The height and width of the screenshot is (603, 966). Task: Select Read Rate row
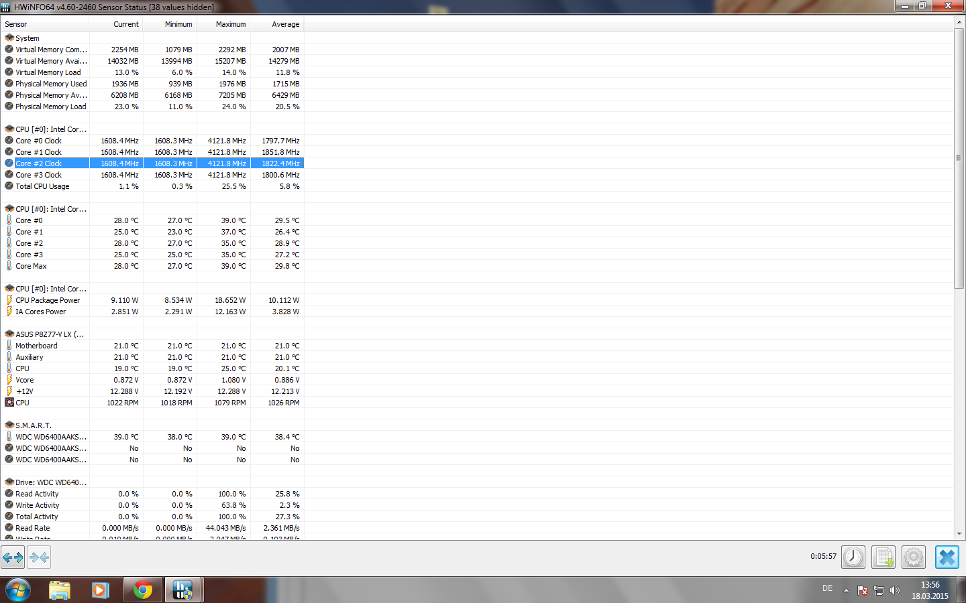pos(152,528)
